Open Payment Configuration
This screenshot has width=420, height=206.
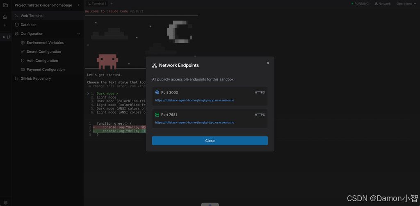pyautogui.click(x=46, y=69)
